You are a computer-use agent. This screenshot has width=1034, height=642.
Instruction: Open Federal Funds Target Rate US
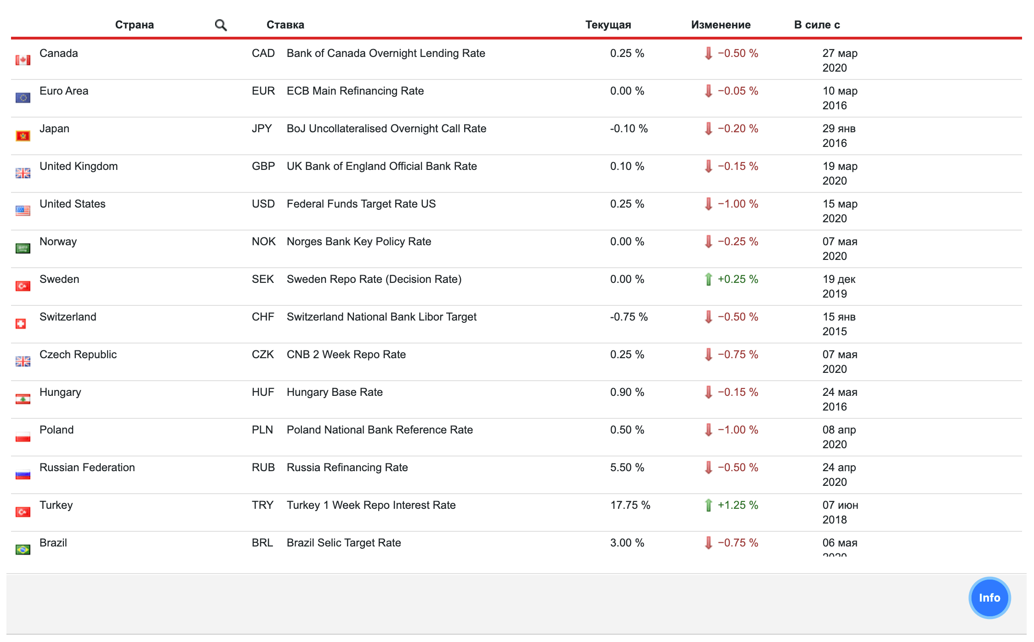click(361, 204)
